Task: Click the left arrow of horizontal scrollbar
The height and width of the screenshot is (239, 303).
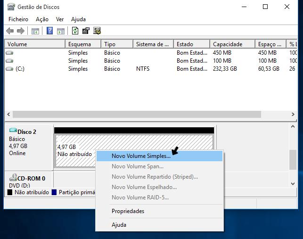Action: [8, 114]
